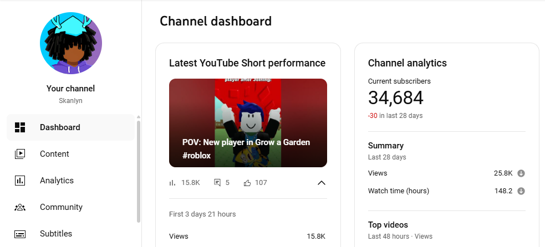Open the Content menu item
Image resolution: width=545 pixels, height=247 pixels.
54,154
